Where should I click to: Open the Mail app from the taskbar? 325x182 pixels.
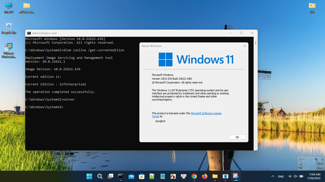pyautogui.click(x=131, y=176)
